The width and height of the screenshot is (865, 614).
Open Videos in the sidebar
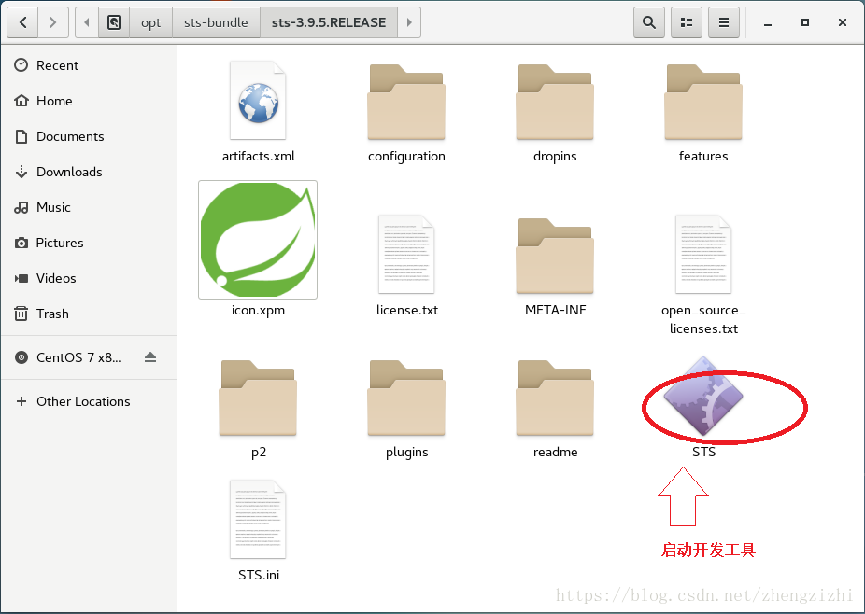89,278
